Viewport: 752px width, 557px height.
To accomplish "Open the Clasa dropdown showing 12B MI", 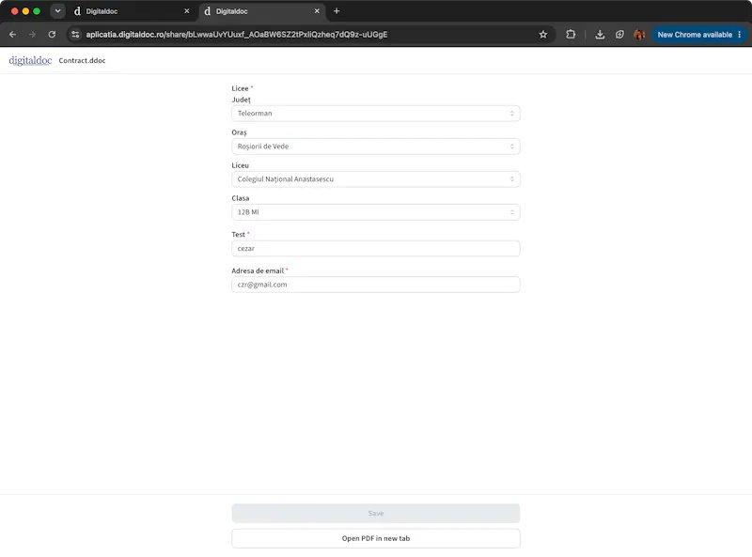I will pyautogui.click(x=375, y=212).
